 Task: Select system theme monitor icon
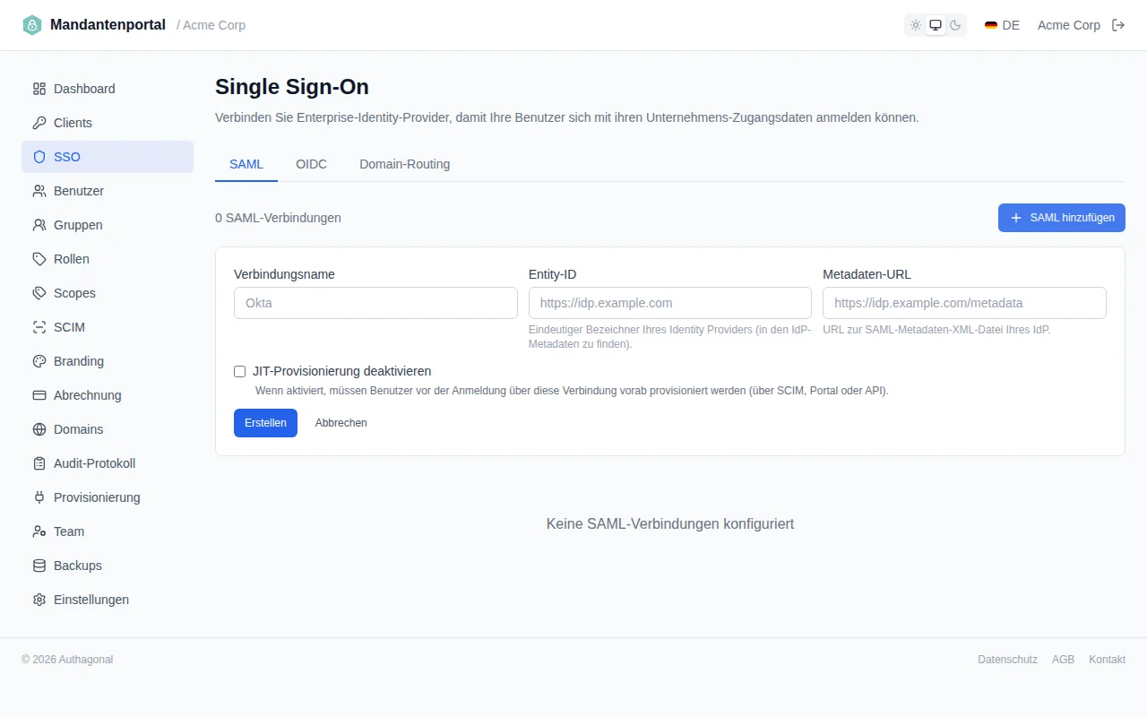tap(936, 25)
